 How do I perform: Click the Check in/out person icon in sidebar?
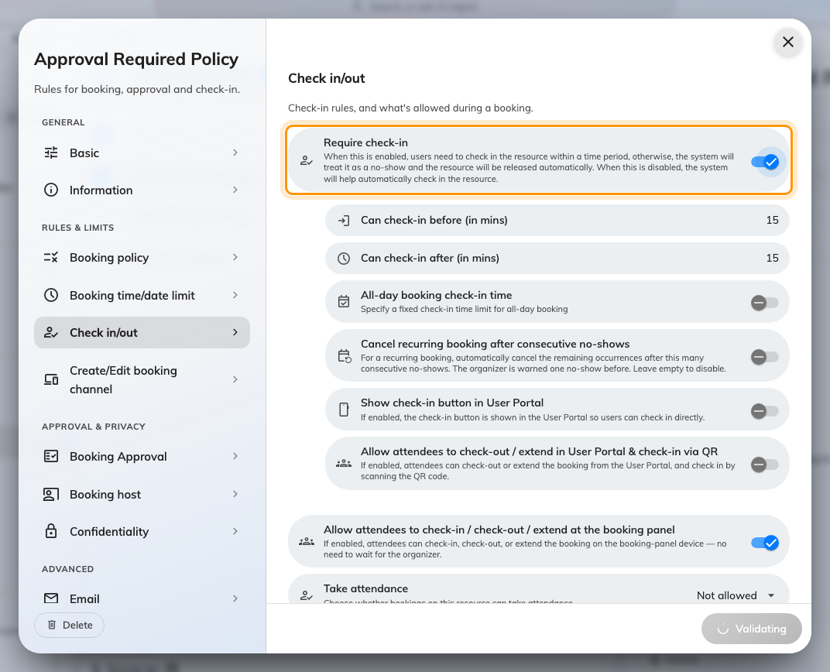click(51, 333)
